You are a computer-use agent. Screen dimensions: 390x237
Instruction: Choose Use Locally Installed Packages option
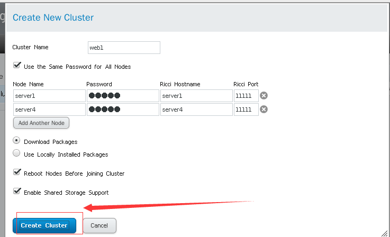click(17, 154)
